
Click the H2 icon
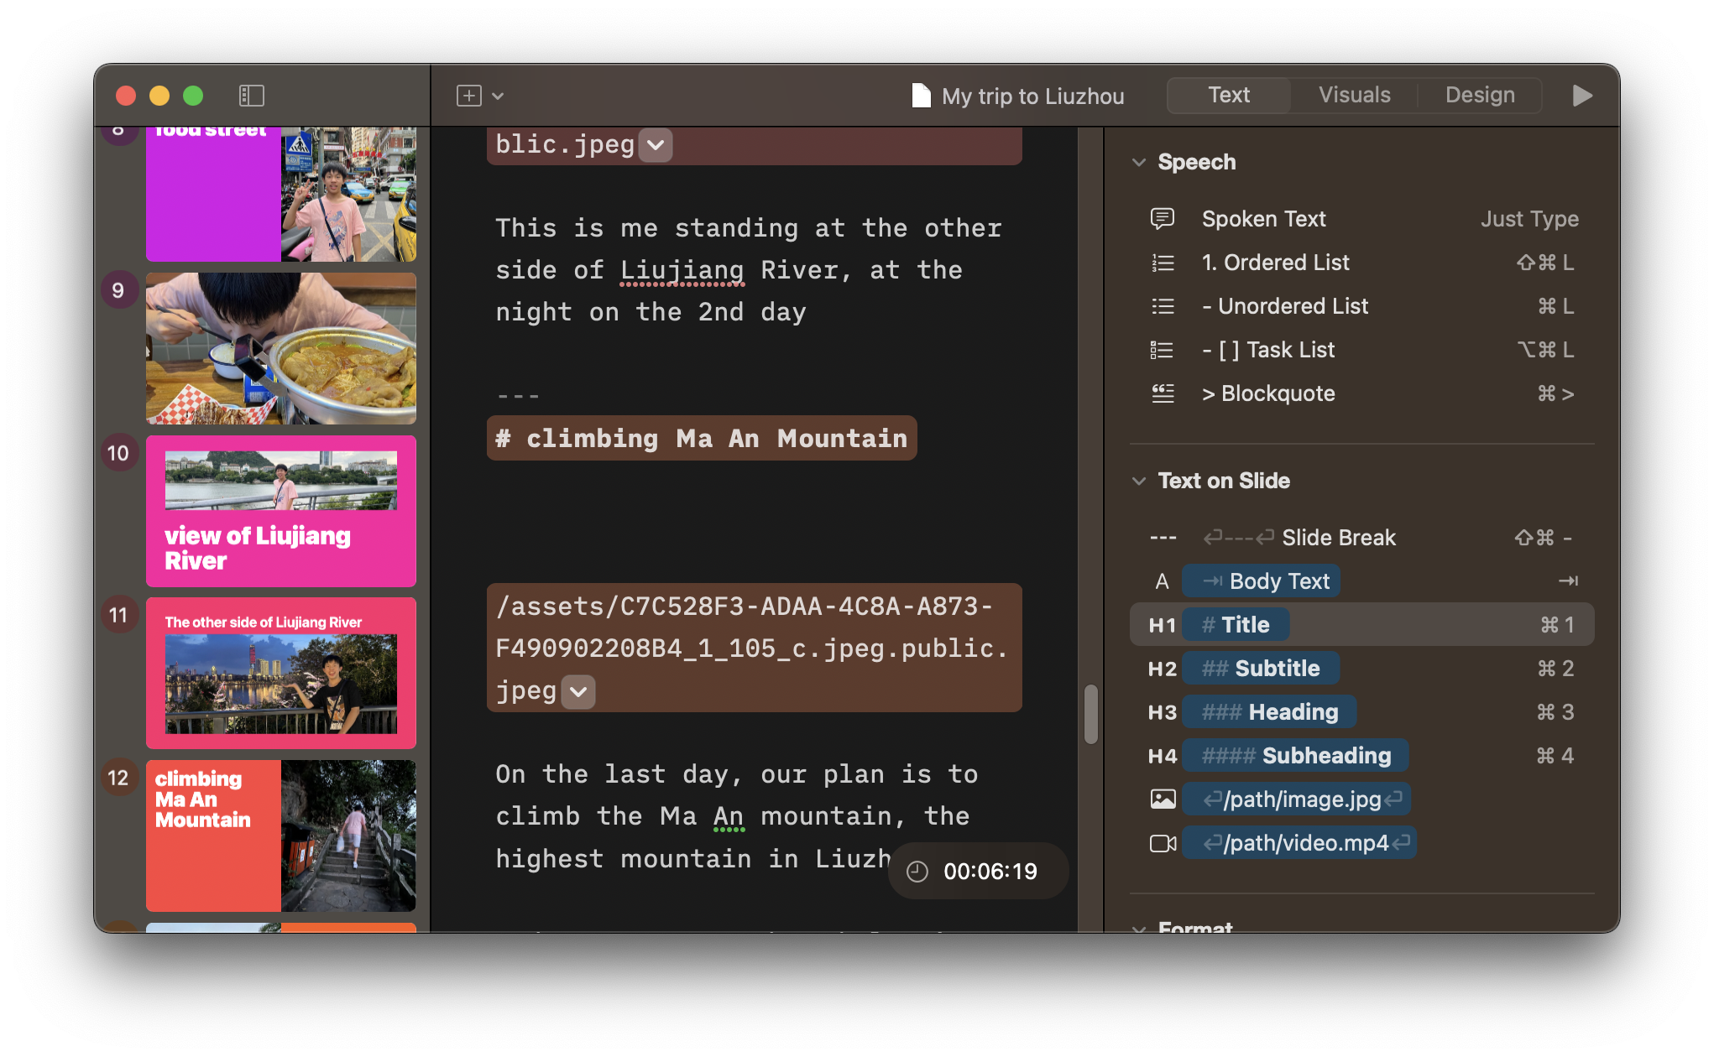point(1162,669)
